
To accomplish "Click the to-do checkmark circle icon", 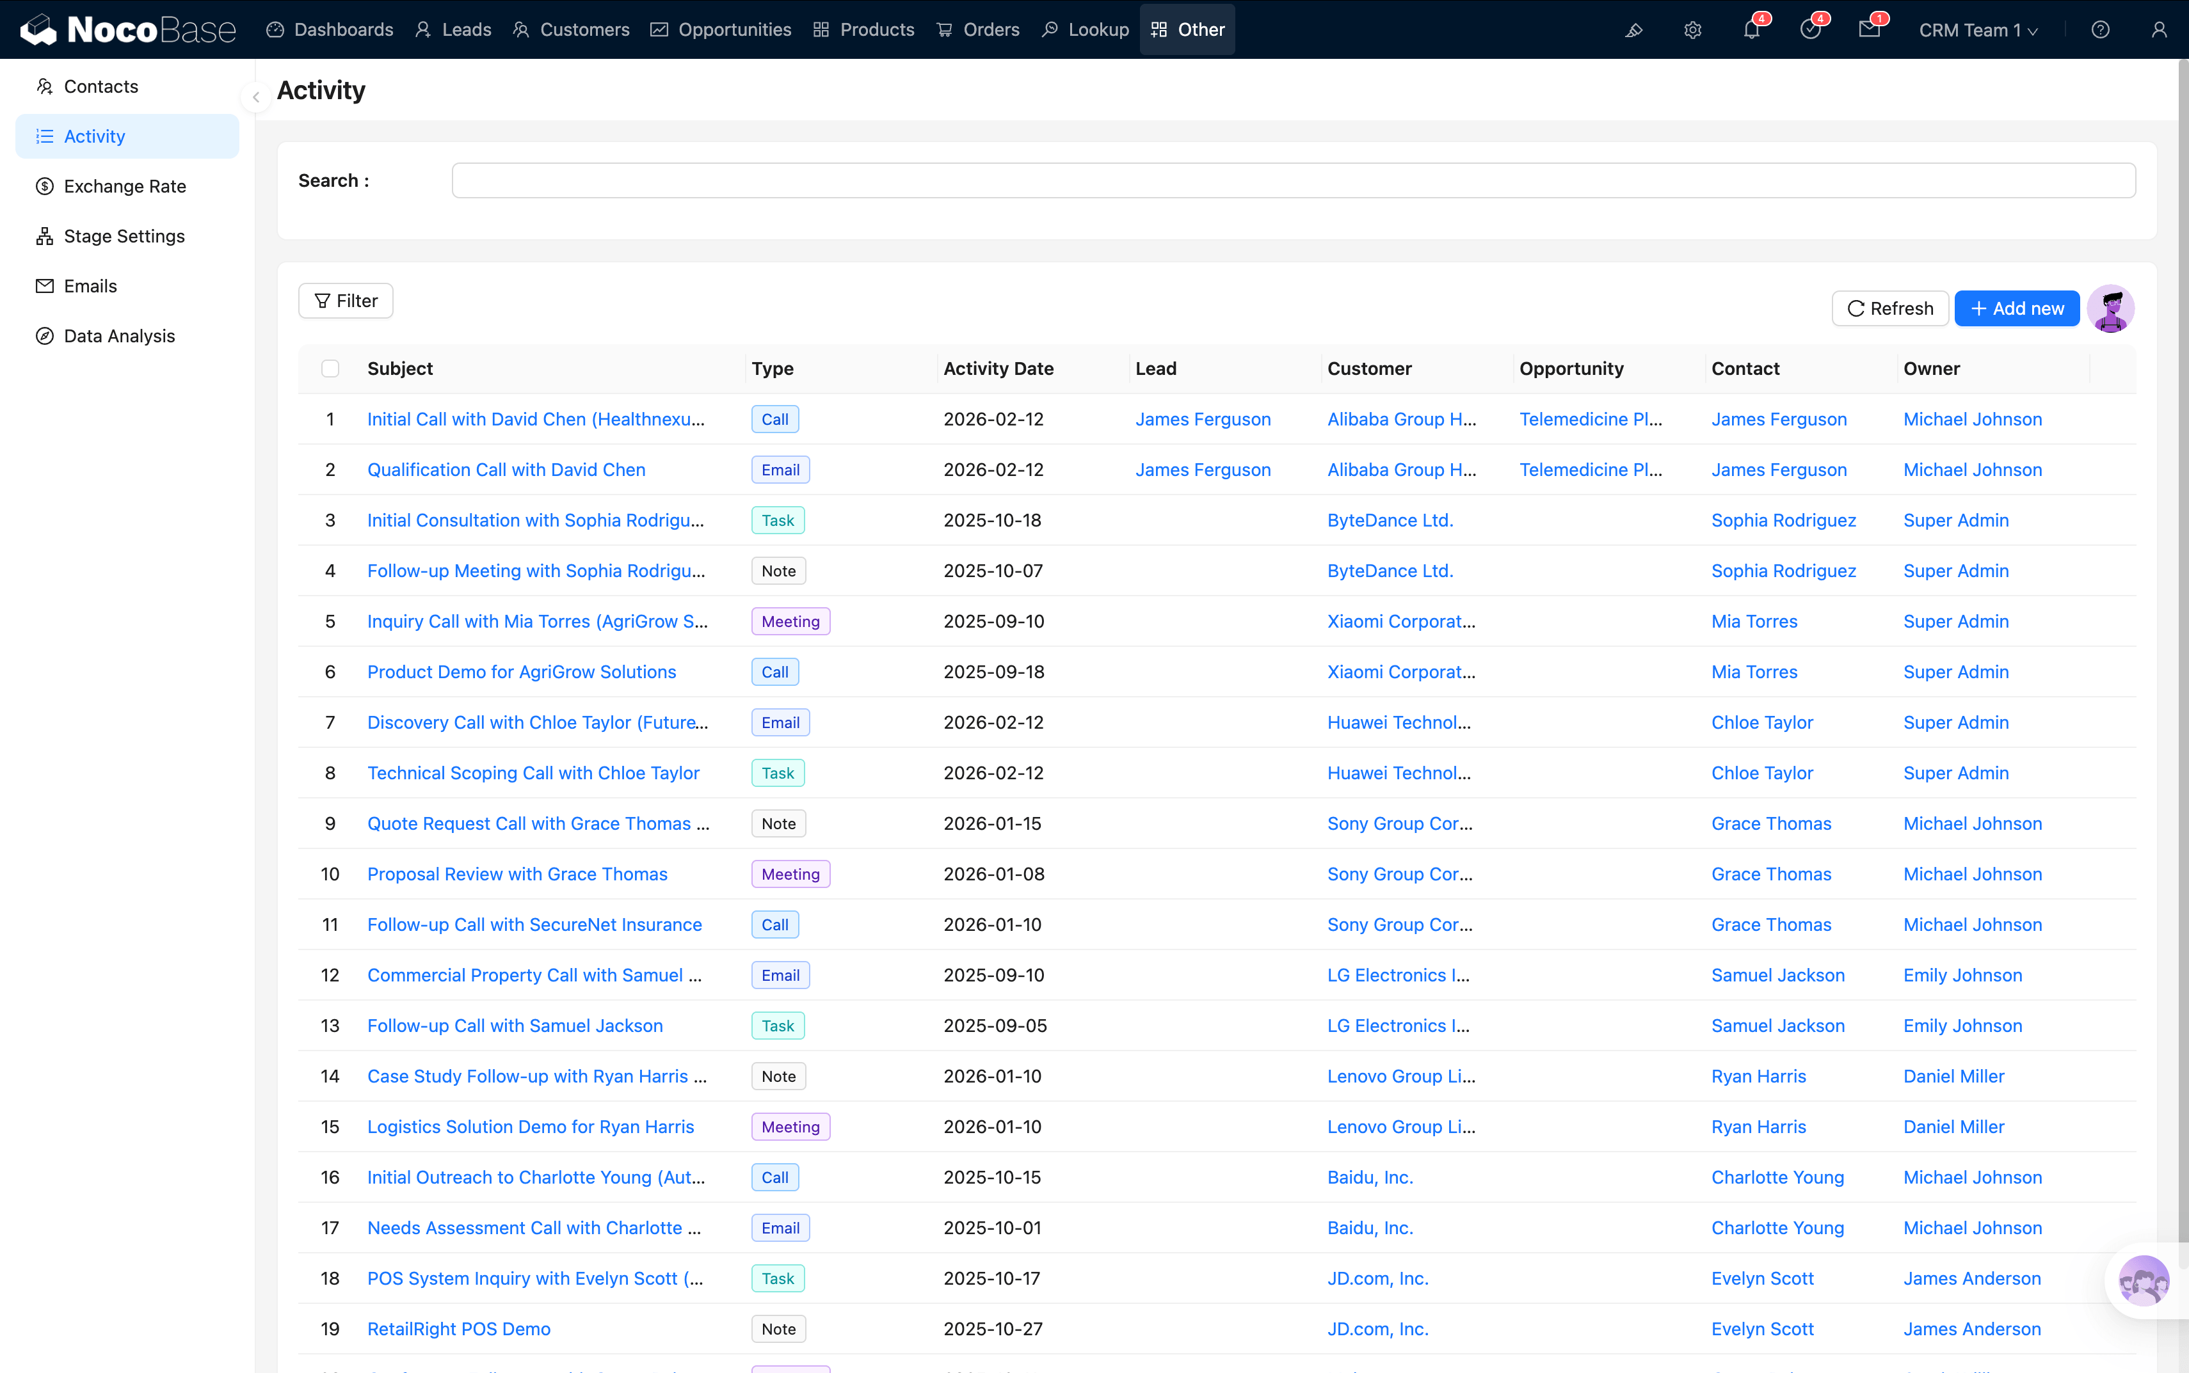I will (x=1809, y=30).
